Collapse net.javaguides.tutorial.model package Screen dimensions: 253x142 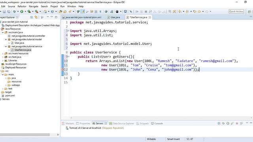[6, 39]
